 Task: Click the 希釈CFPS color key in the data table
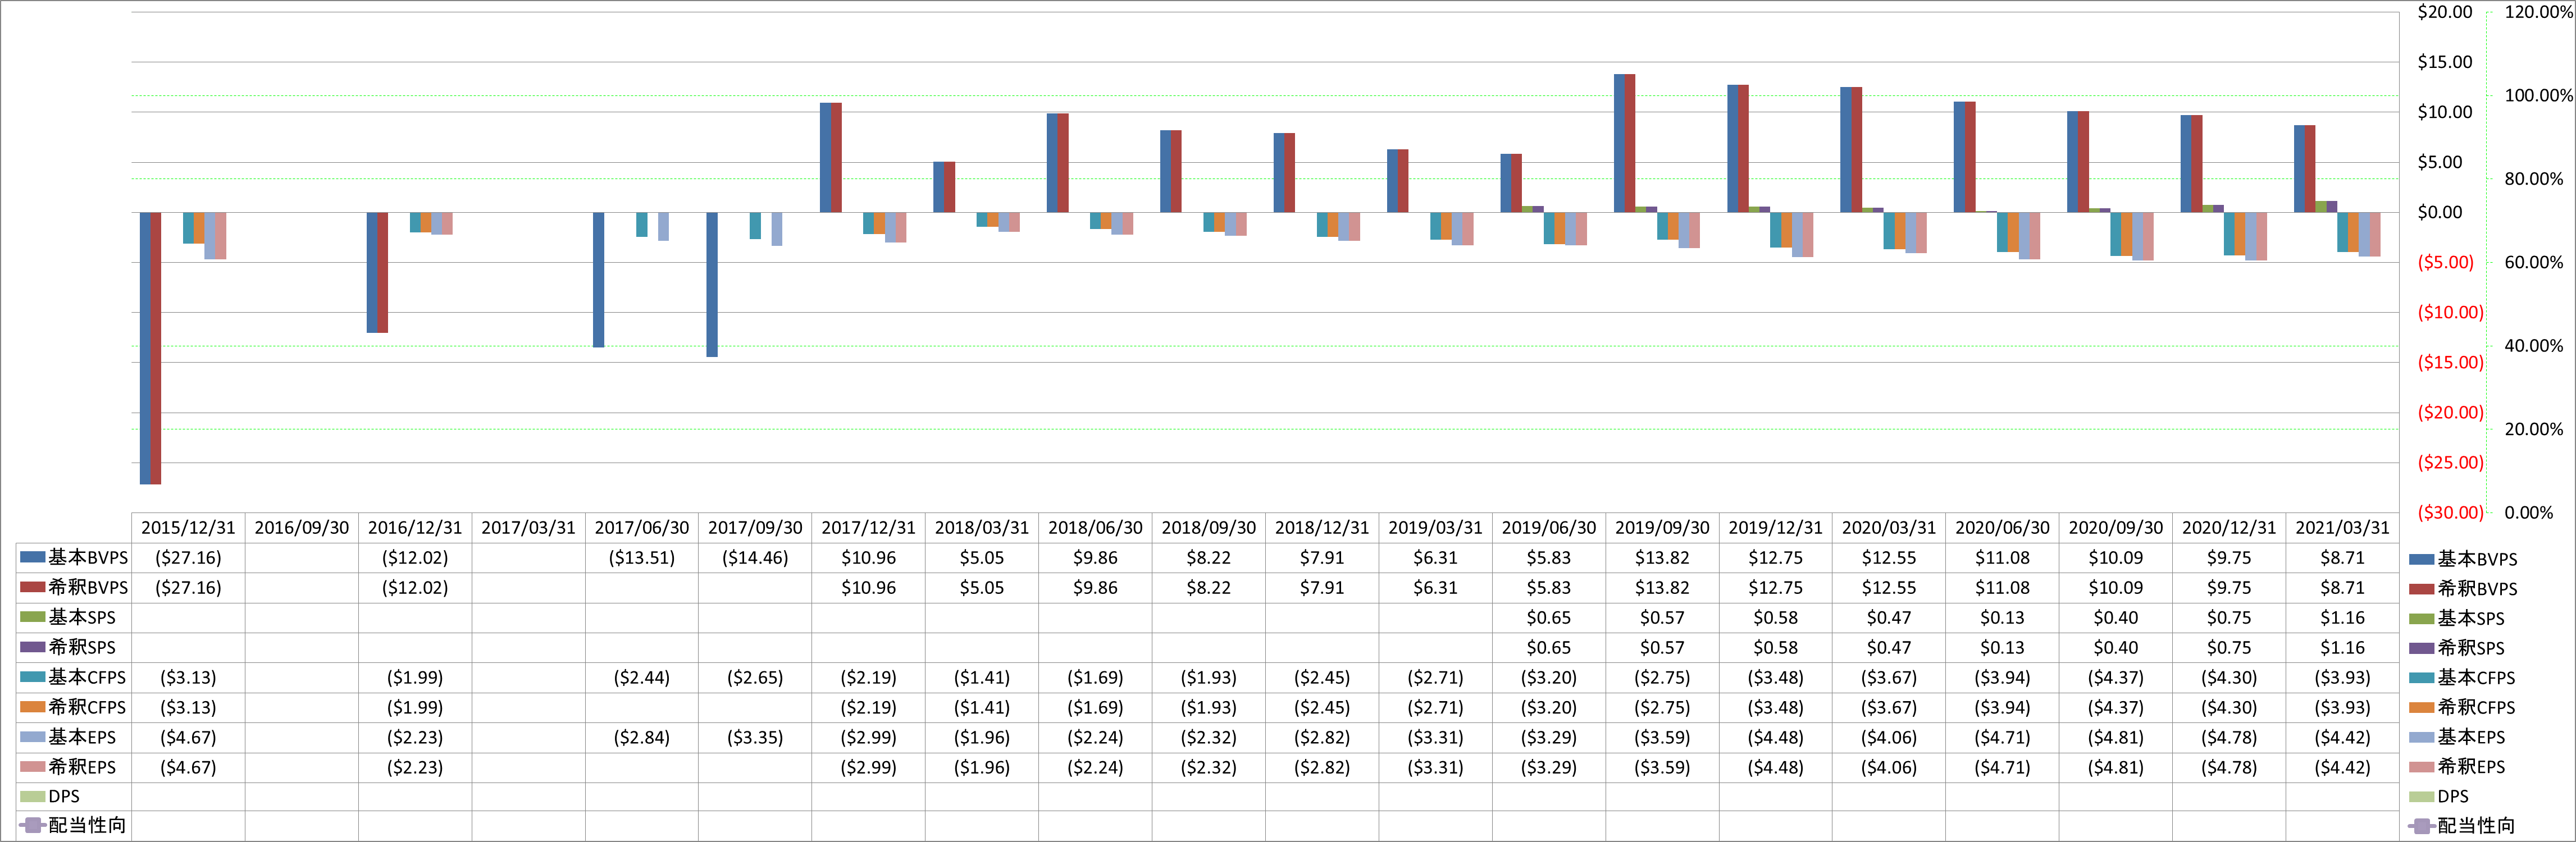click(33, 707)
